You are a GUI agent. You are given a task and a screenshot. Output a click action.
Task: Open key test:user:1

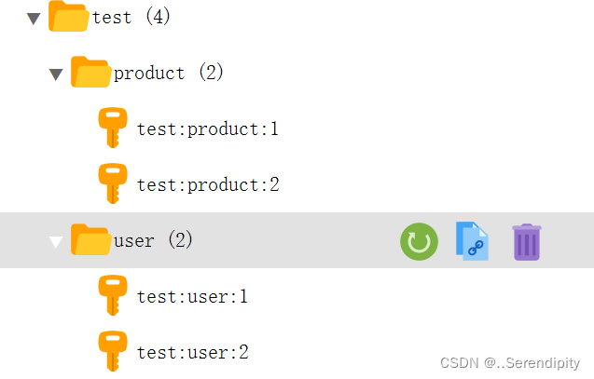(x=192, y=296)
